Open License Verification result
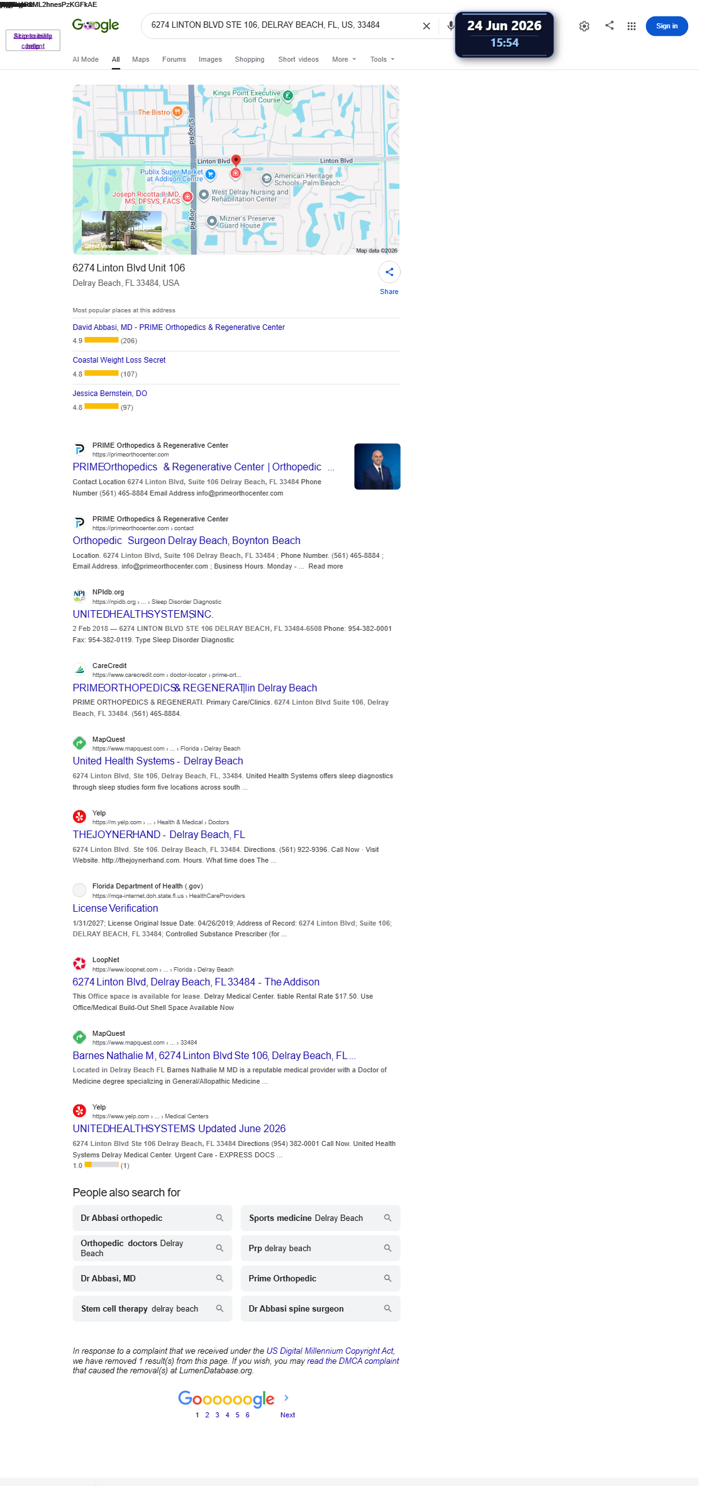Viewport: 707px width, 1486px height. click(115, 909)
